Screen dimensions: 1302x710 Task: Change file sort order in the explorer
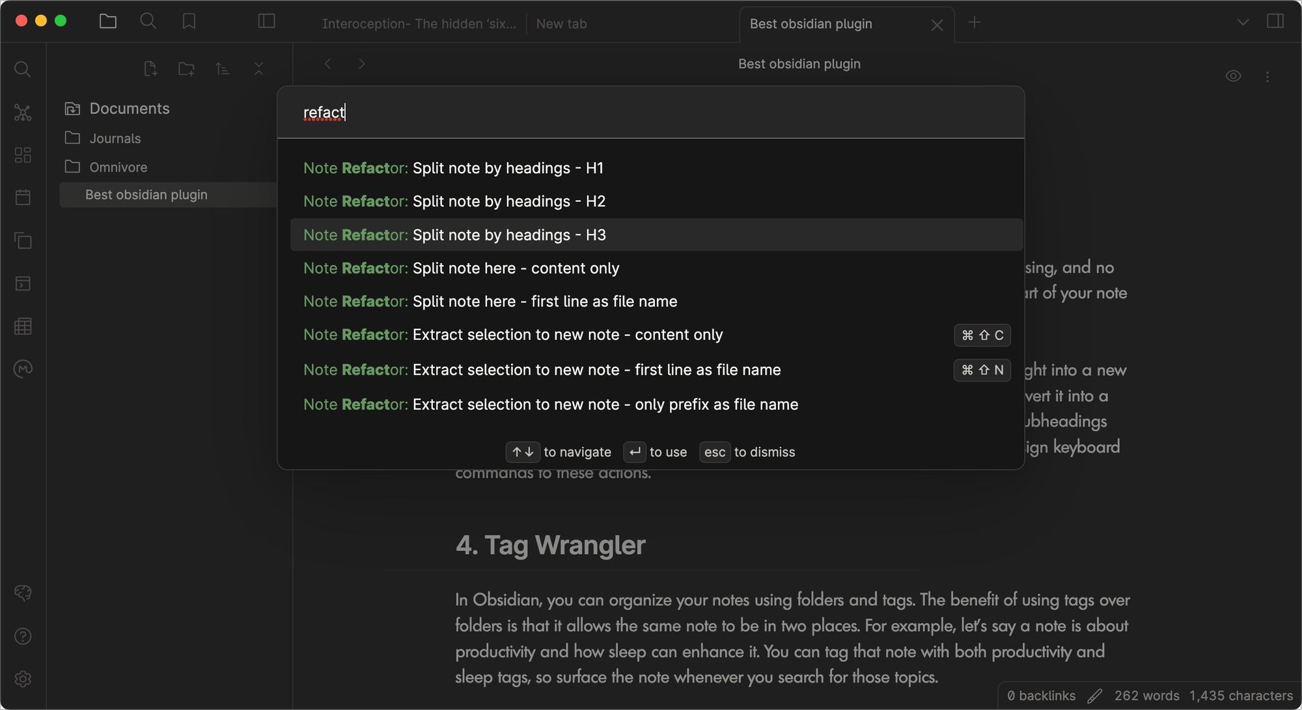223,68
